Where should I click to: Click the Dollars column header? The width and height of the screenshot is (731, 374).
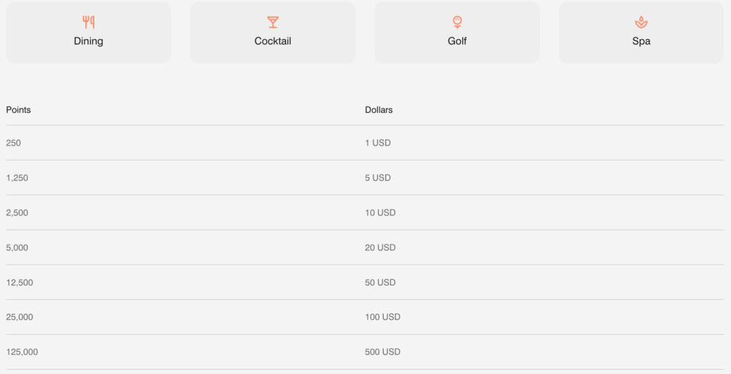point(379,110)
